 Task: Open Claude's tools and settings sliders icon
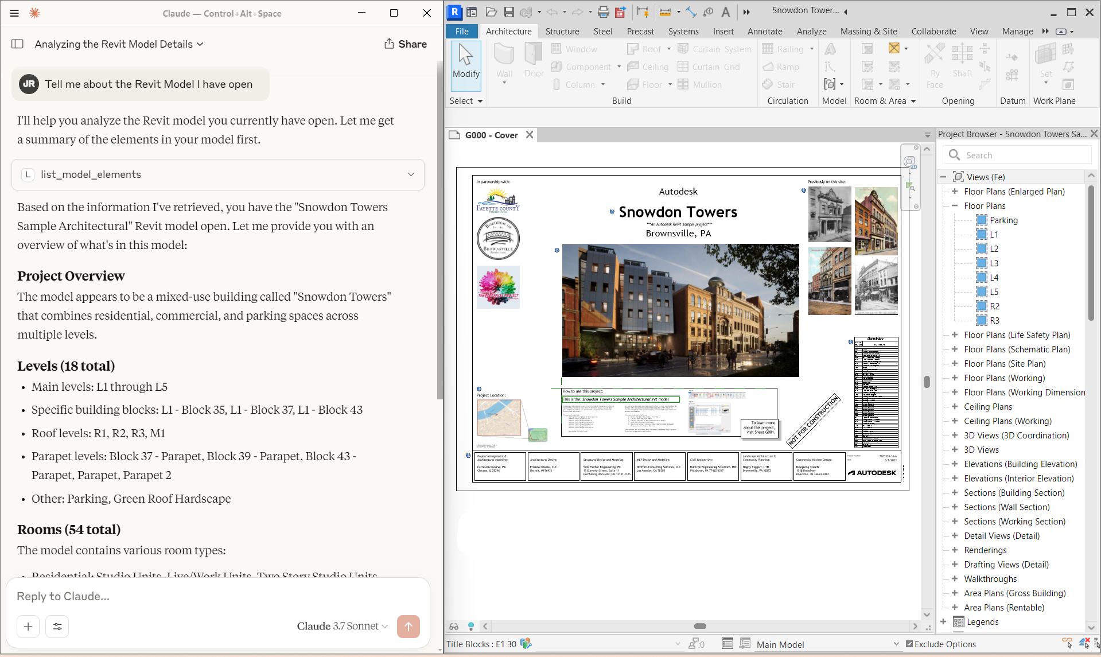(57, 627)
